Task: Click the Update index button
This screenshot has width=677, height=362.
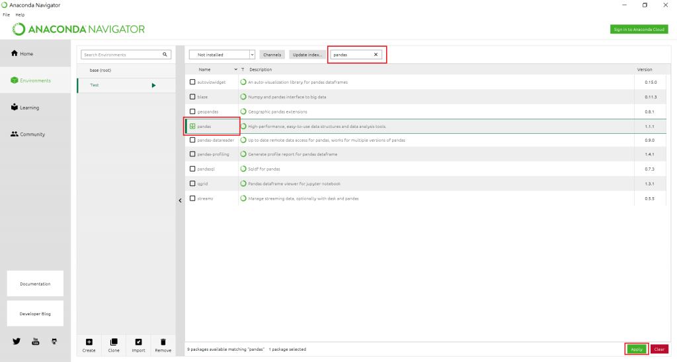Action: pyautogui.click(x=307, y=55)
